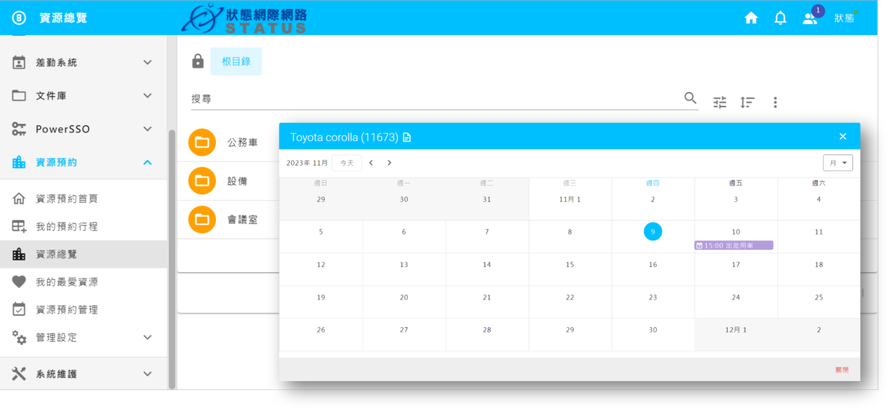Image resolution: width=889 pixels, height=410 pixels.
Task: Go to next month arrow
Action: [389, 163]
